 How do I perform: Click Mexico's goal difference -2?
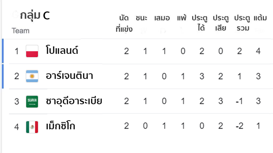point(239,126)
